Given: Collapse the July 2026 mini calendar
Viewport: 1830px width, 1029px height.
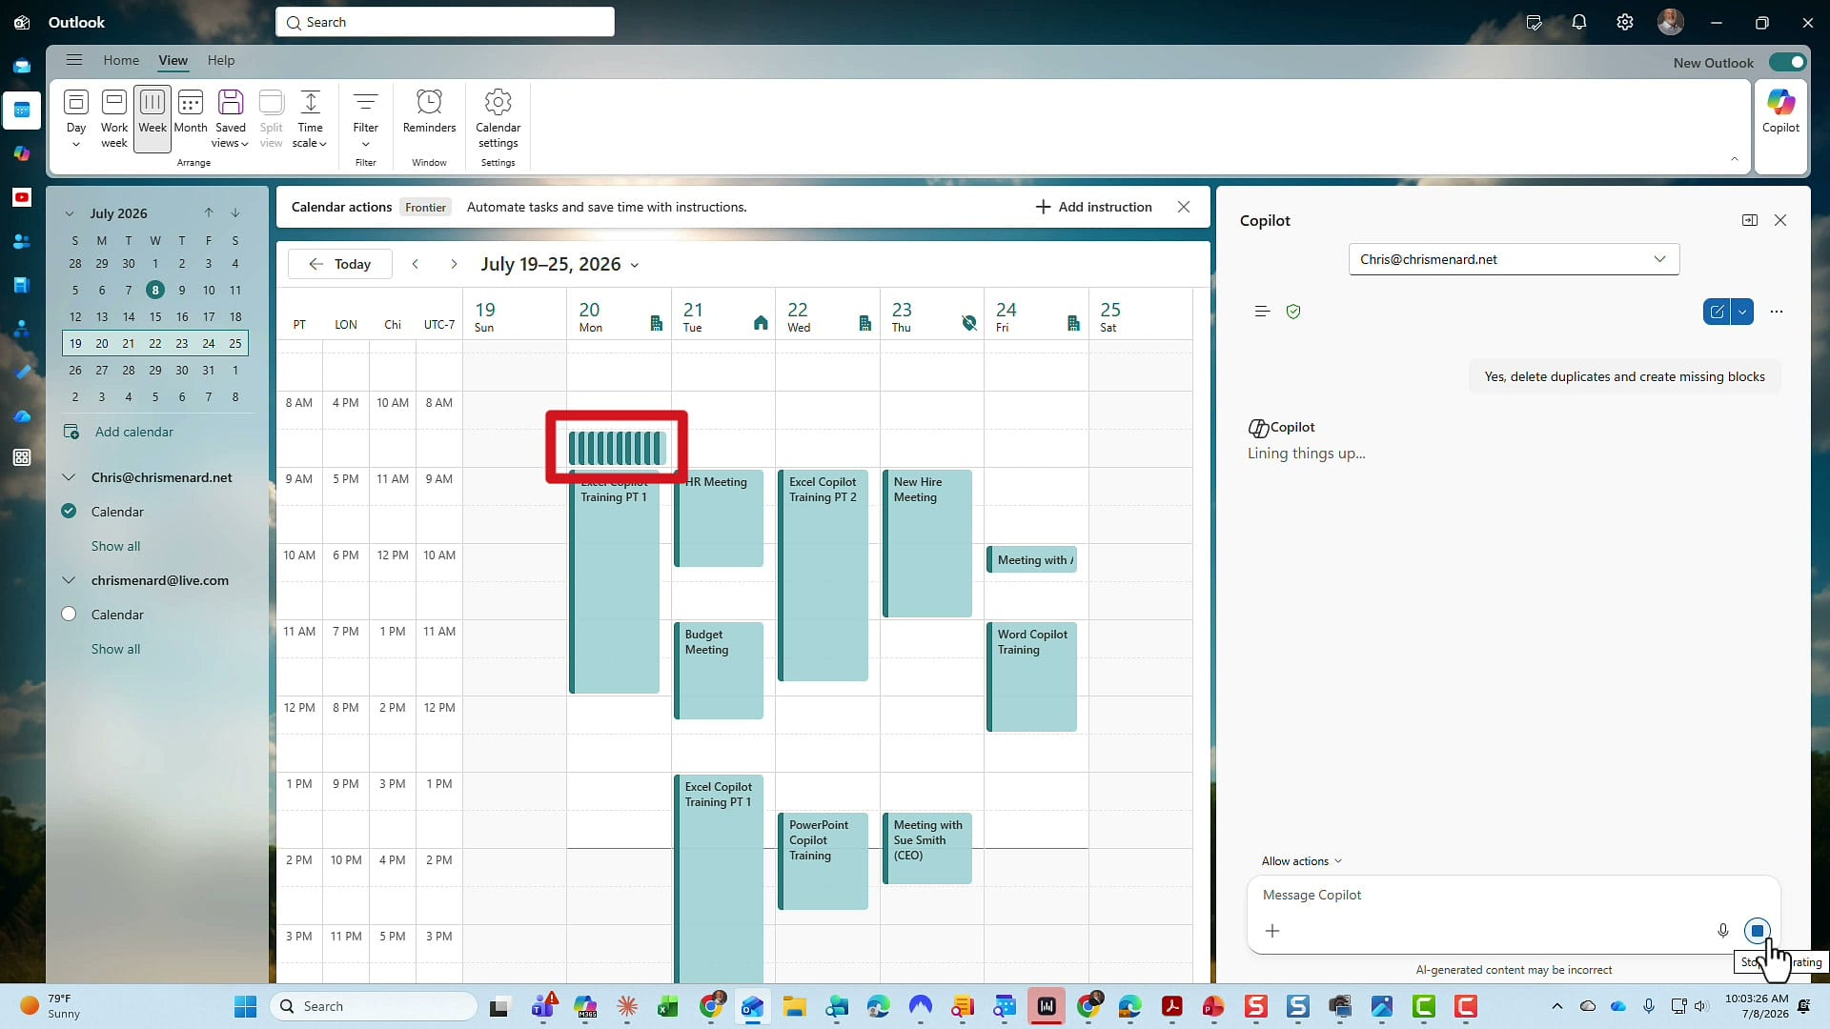Looking at the screenshot, I should tap(70, 213).
